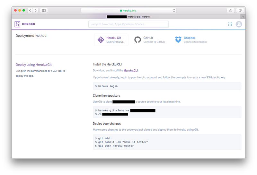The width and height of the screenshot is (257, 175).
Task: Click the 'Deploy using Heroku Git' heading
Action: click(x=34, y=65)
